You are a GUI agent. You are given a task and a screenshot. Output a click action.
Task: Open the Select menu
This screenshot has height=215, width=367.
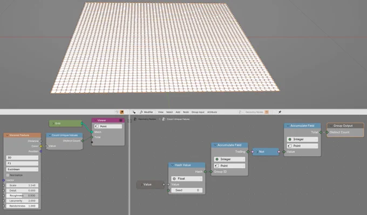169,112
